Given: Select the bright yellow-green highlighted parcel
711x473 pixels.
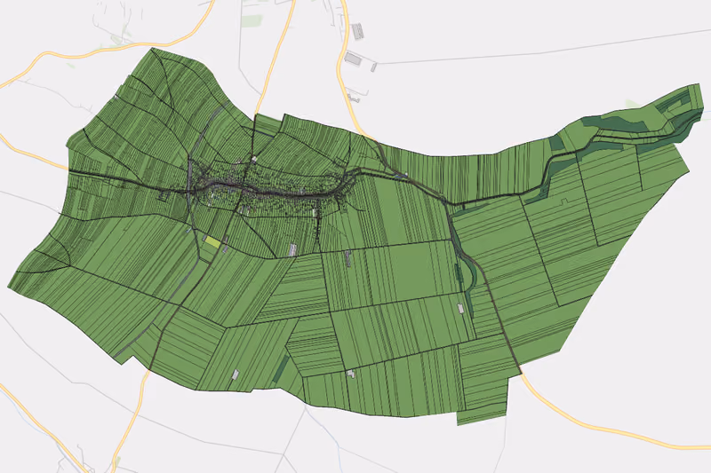Looking at the screenshot, I should tap(212, 241).
